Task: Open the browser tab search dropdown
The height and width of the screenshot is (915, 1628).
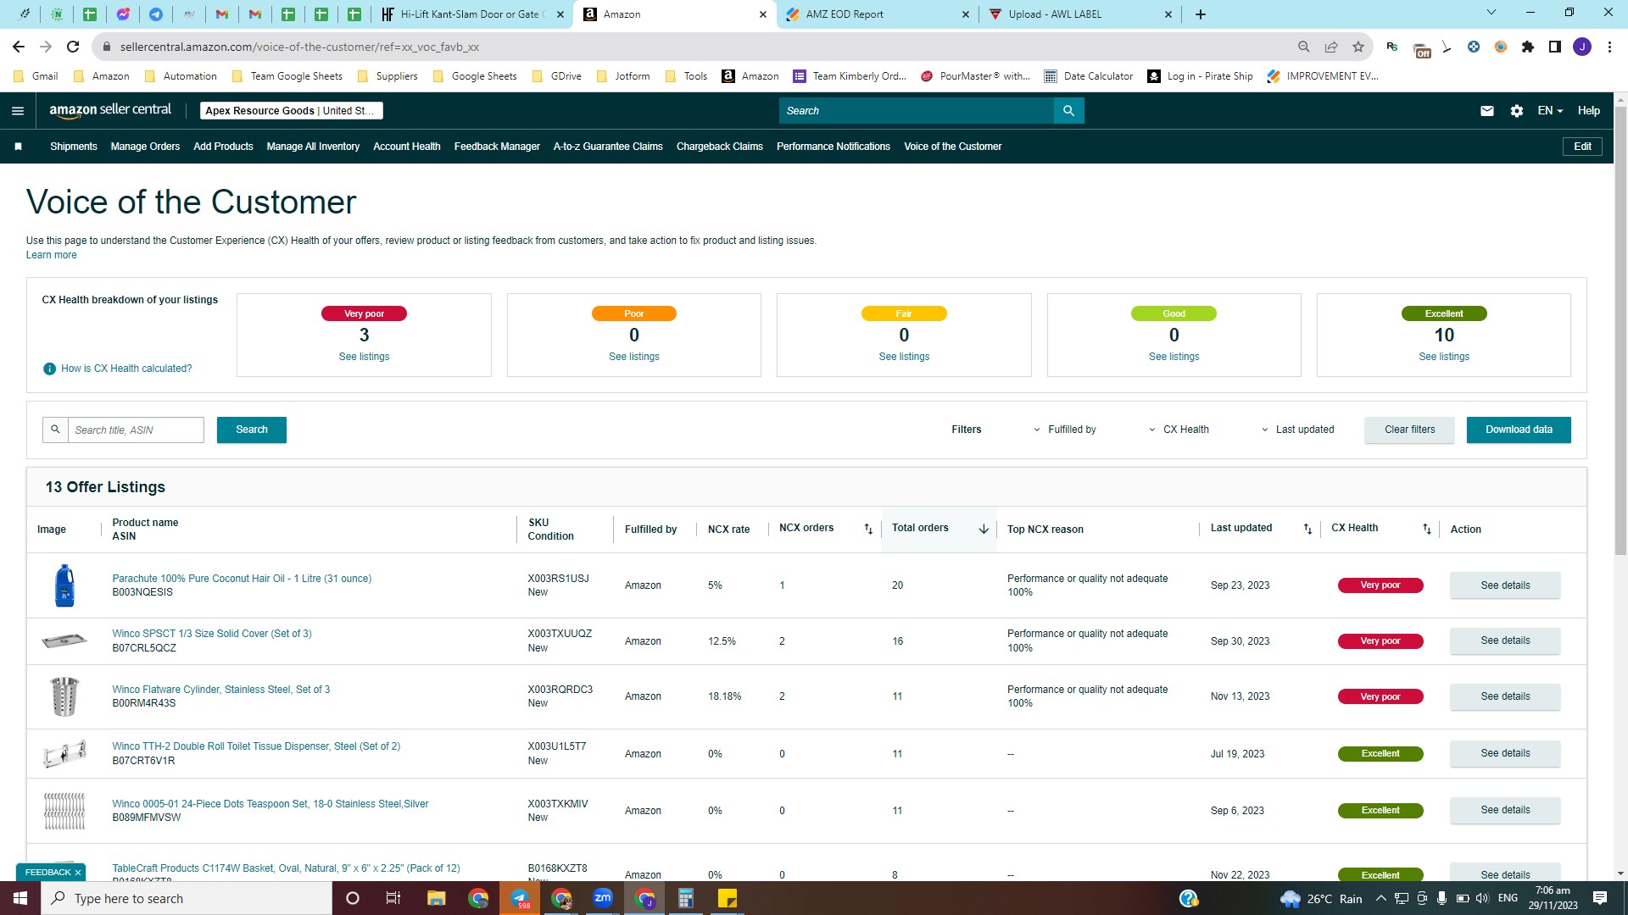Action: click(1491, 13)
